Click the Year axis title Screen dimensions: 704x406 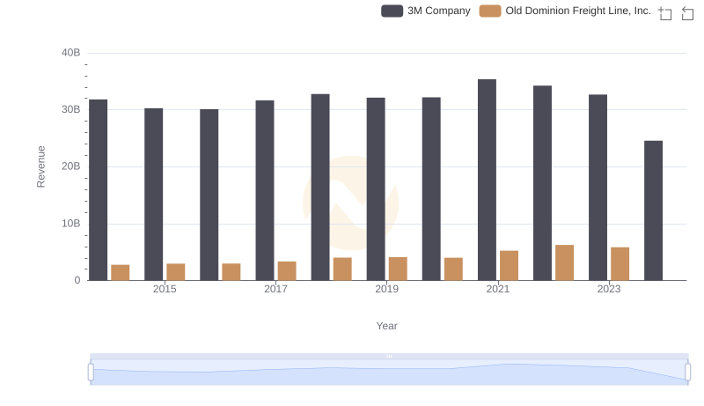click(386, 326)
